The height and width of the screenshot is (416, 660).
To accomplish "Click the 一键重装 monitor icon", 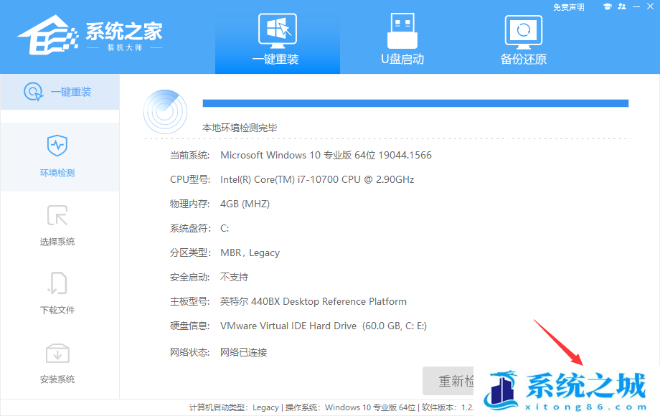I will pos(278,30).
